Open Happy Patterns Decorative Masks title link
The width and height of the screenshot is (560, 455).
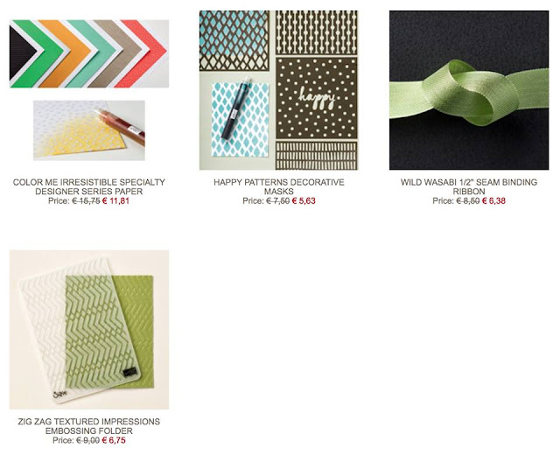click(279, 186)
